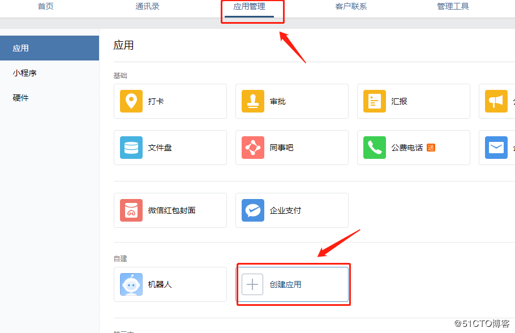The image size is (515, 333).
Task: Open 小程序 in the sidebar
Action: click(x=25, y=73)
